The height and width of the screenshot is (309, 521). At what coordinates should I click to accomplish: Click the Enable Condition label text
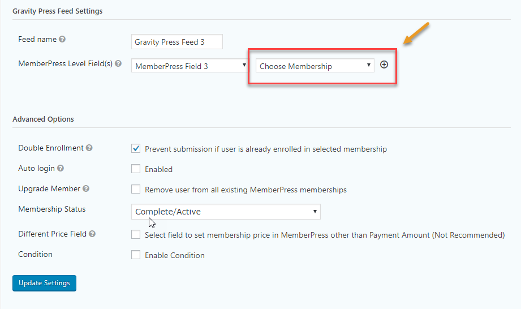(175, 255)
